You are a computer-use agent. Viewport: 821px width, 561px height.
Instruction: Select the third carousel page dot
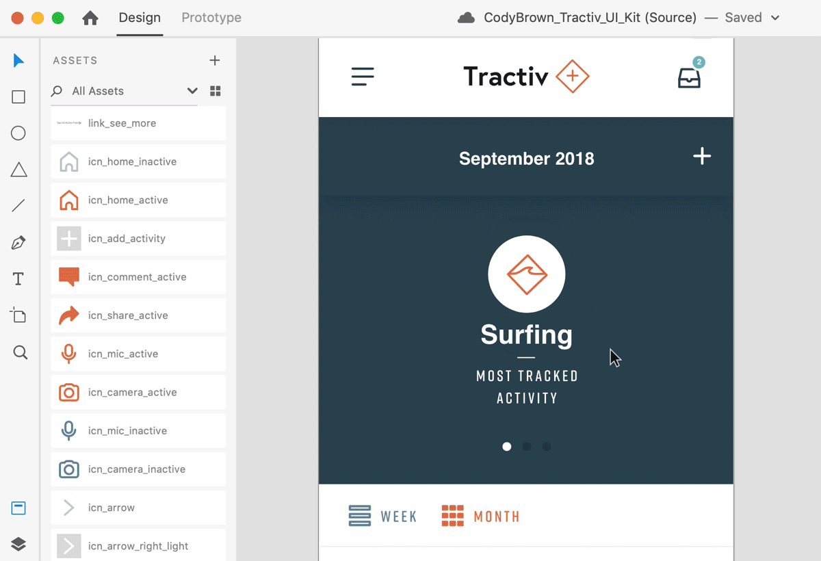tap(547, 447)
